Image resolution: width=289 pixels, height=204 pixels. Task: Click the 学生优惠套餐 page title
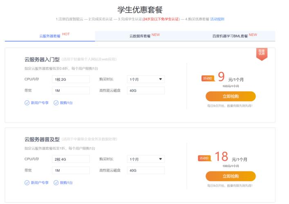tap(140, 10)
